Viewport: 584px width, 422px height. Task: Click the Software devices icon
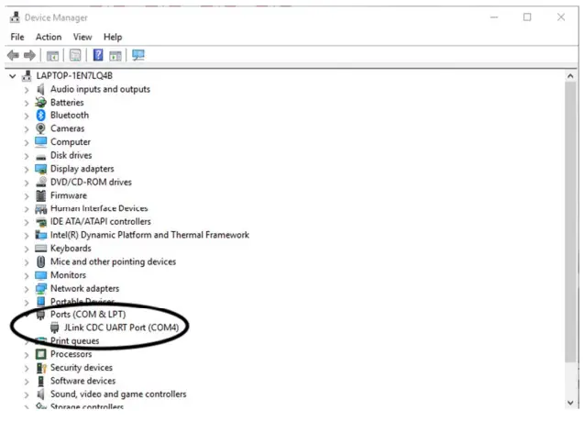click(x=41, y=381)
